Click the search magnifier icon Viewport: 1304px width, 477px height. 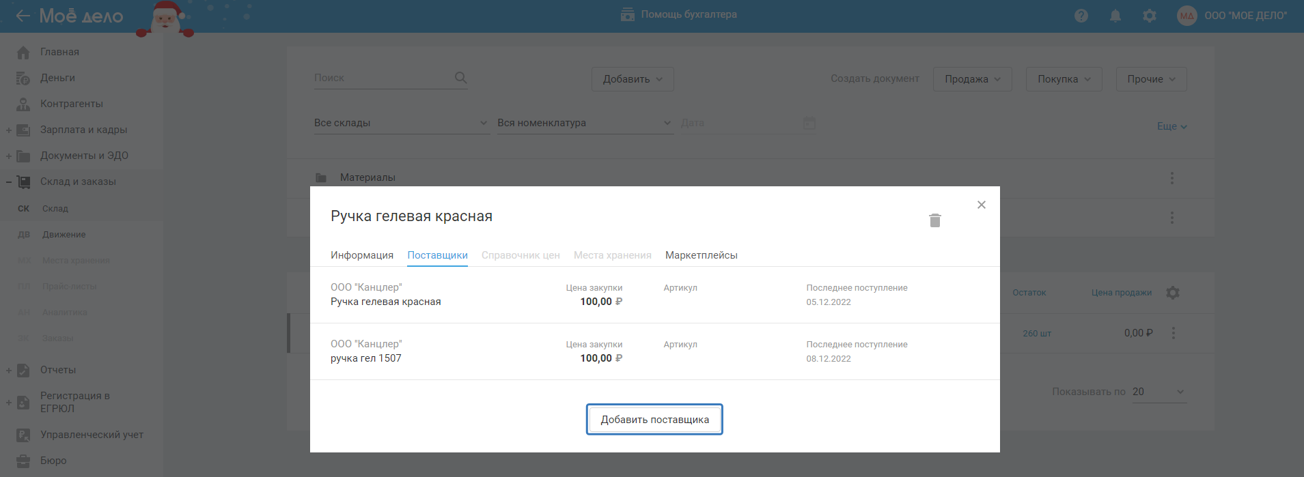tap(461, 78)
